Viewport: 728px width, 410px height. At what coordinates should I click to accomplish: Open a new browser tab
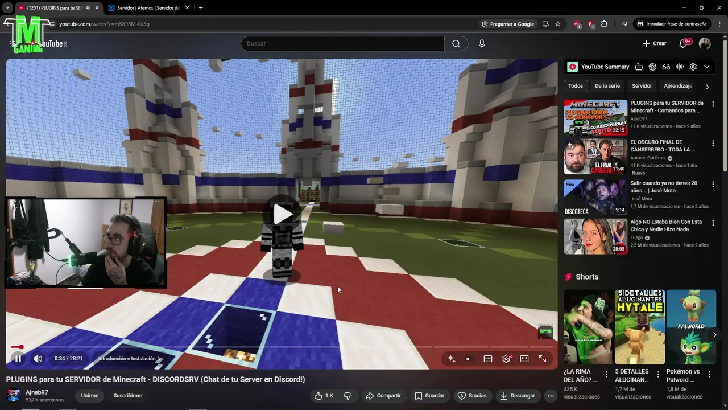201,8
